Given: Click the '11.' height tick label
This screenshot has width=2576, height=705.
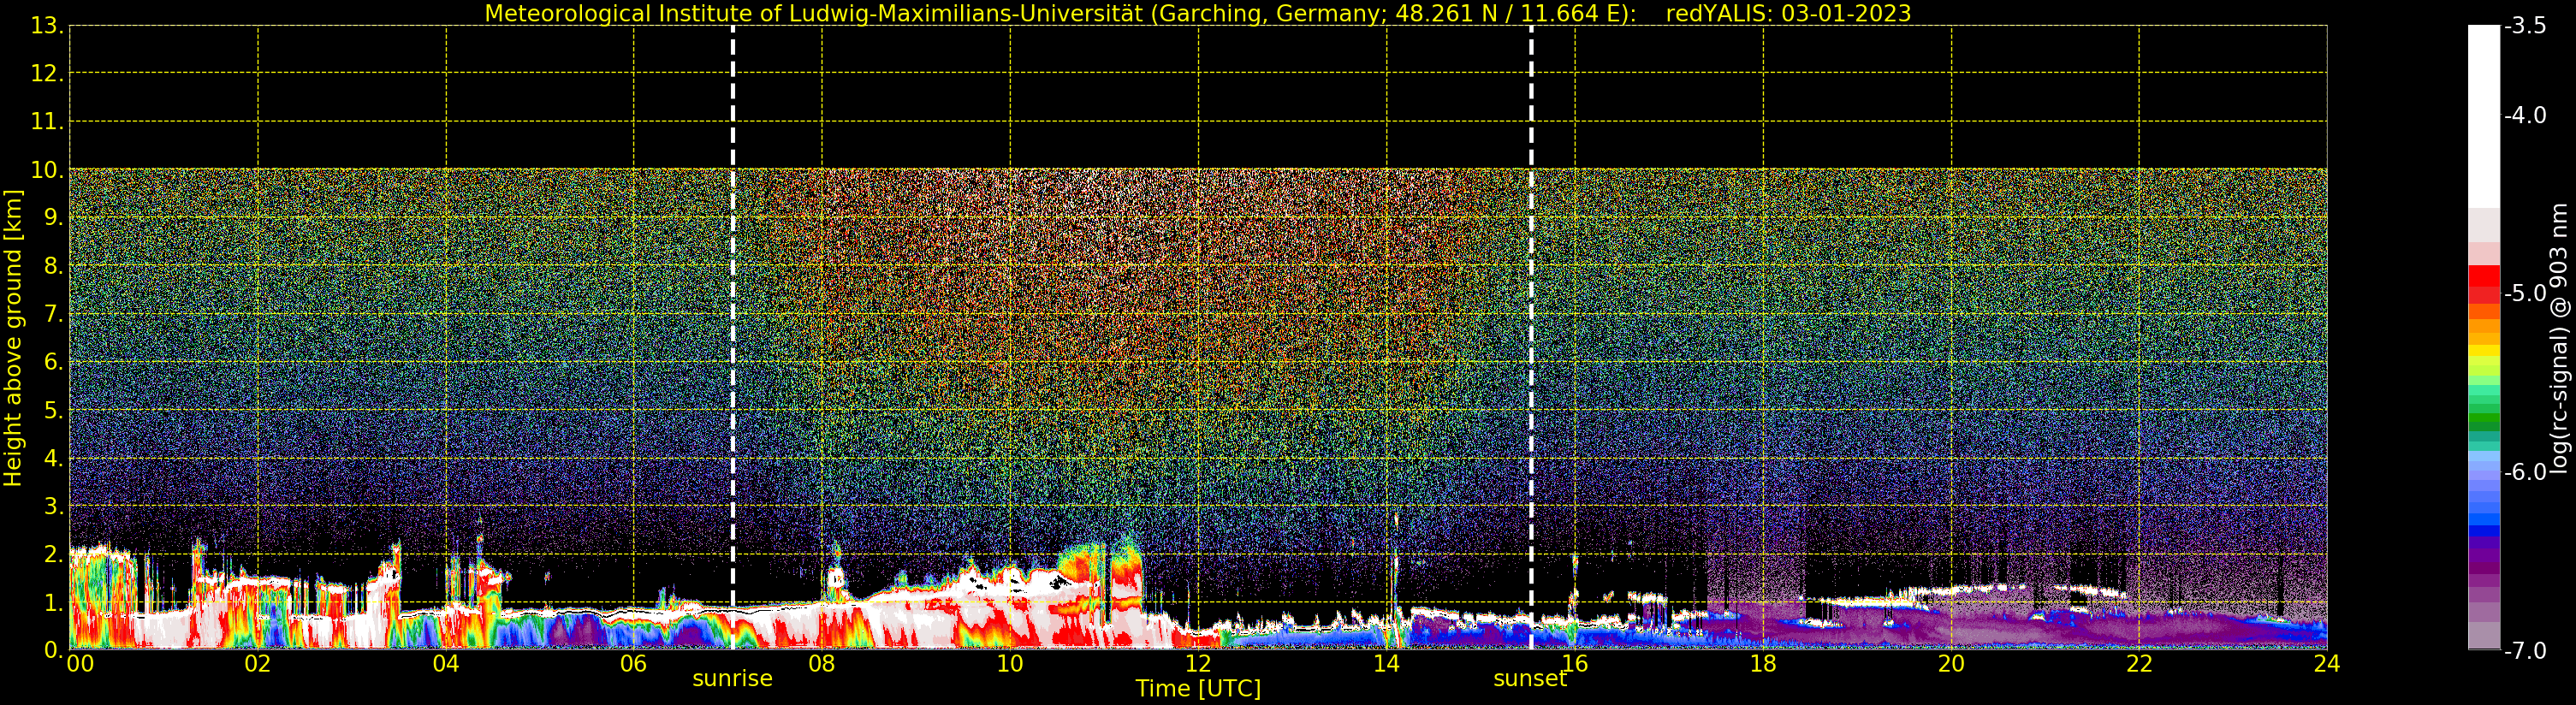Looking at the screenshot, I should coord(47,122).
